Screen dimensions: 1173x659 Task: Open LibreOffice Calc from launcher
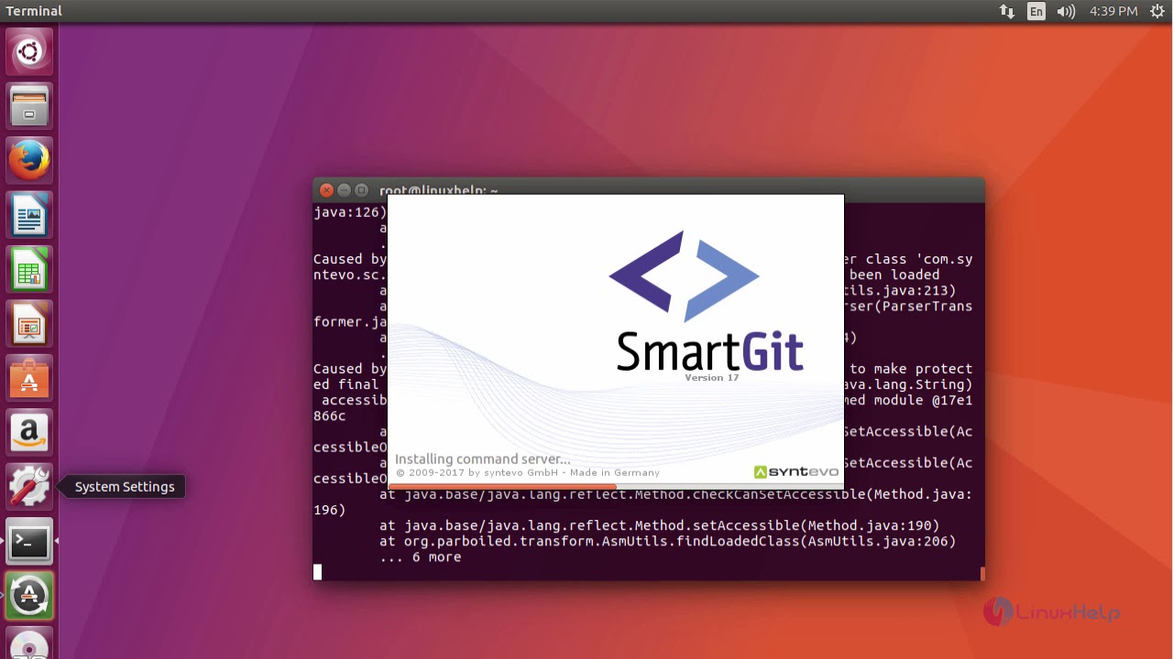pos(29,270)
